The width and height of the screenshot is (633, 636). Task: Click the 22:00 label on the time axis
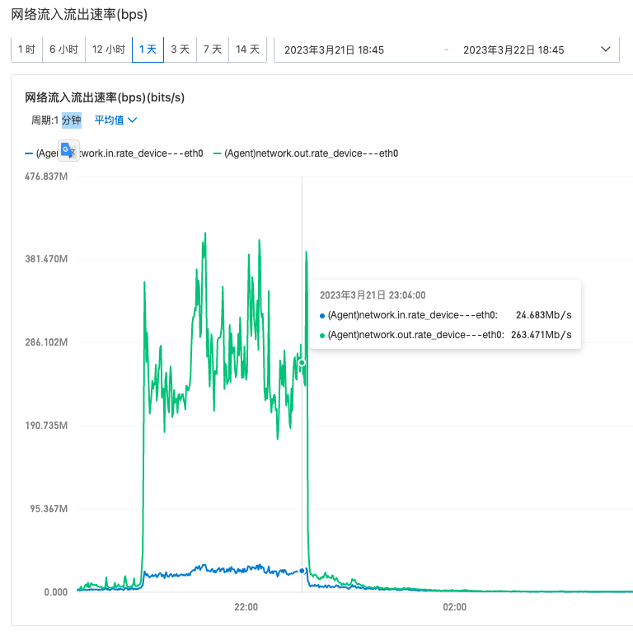click(x=246, y=607)
